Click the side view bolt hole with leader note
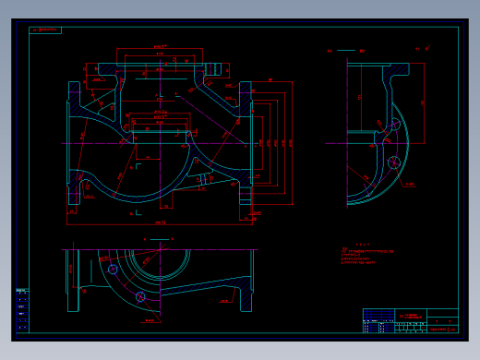480x360 pixels. tap(394, 162)
